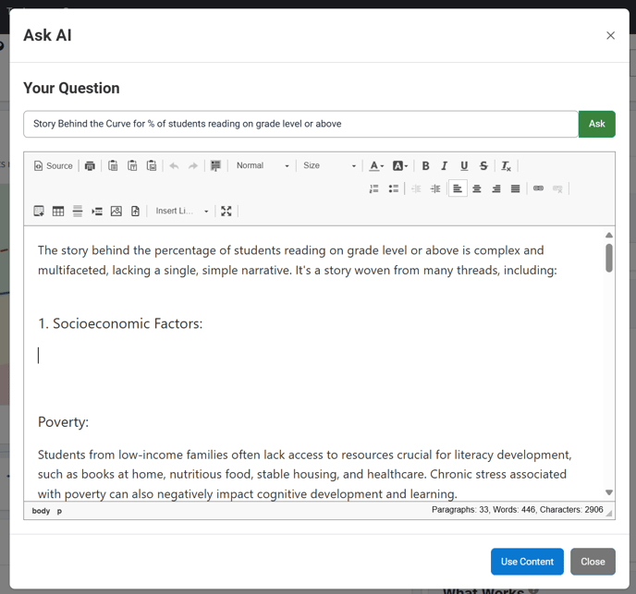Screen dimensions: 636x594
Task: Click the Print icon in toolbar
Action: tap(90, 166)
